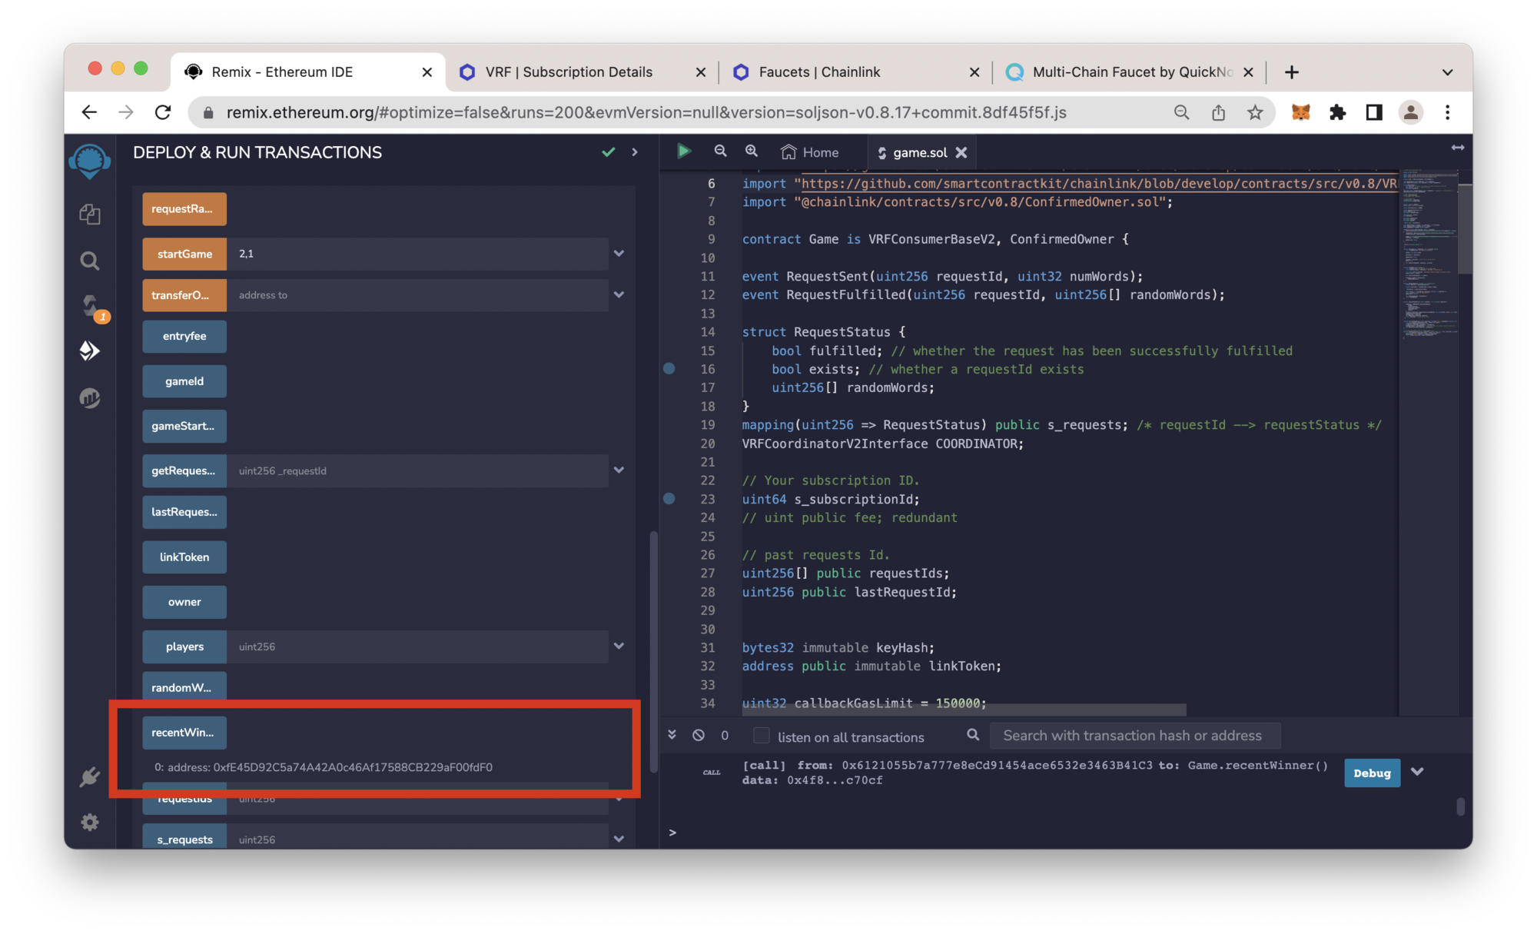Toggle breakpoint dot at line 16
Image resolution: width=1537 pixels, height=934 pixels.
(669, 369)
